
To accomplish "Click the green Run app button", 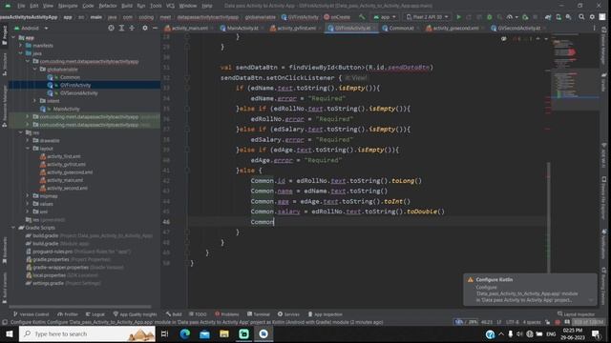I will (x=458, y=17).
